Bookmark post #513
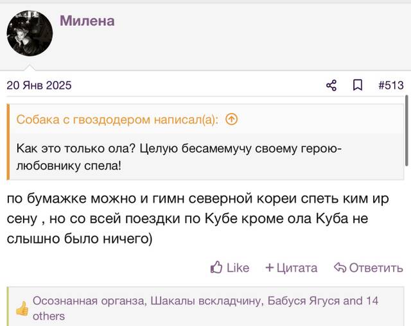The width and height of the screenshot is (411, 326). click(358, 85)
